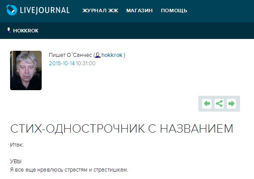Screen dimensions: 254x179
Task: Click the profile head icon before hokkrok
Action: point(98,55)
